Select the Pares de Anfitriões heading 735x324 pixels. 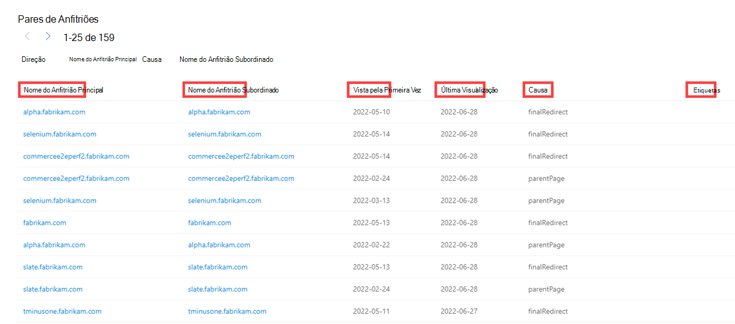click(x=58, y=20)
